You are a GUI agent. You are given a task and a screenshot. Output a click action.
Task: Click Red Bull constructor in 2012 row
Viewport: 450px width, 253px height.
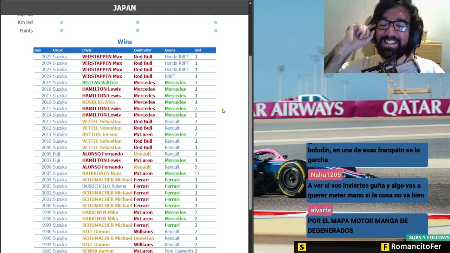click(143, 128)
